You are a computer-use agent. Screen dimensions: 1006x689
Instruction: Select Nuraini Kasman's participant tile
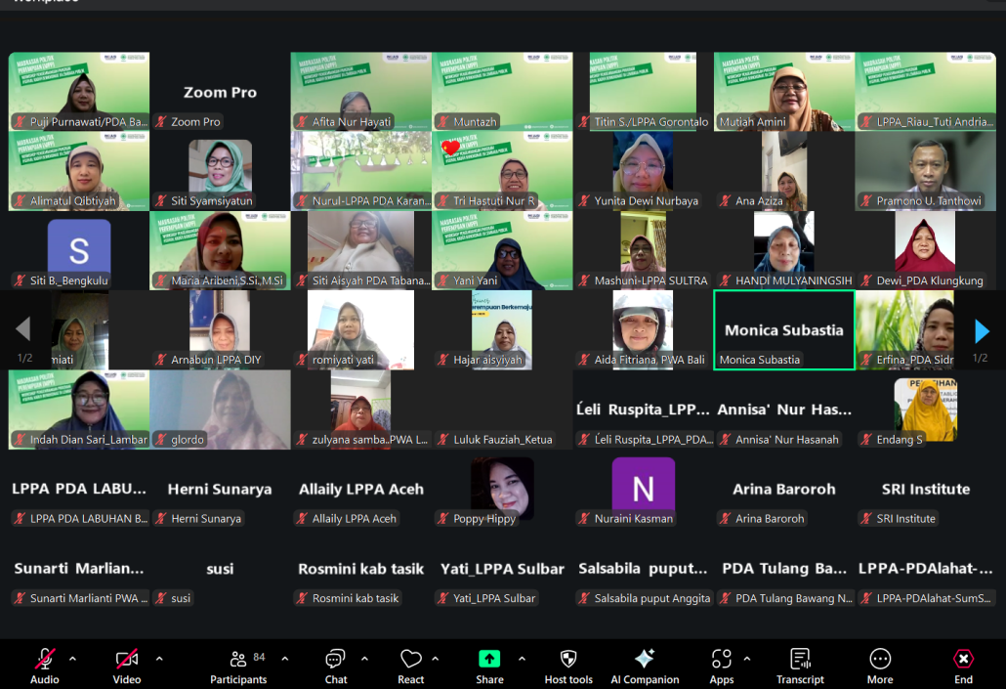643,489
